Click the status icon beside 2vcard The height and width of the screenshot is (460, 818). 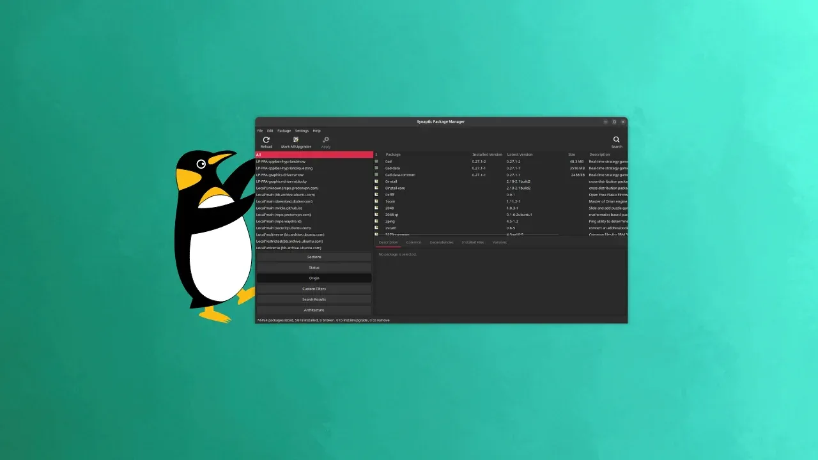[376, 227]
